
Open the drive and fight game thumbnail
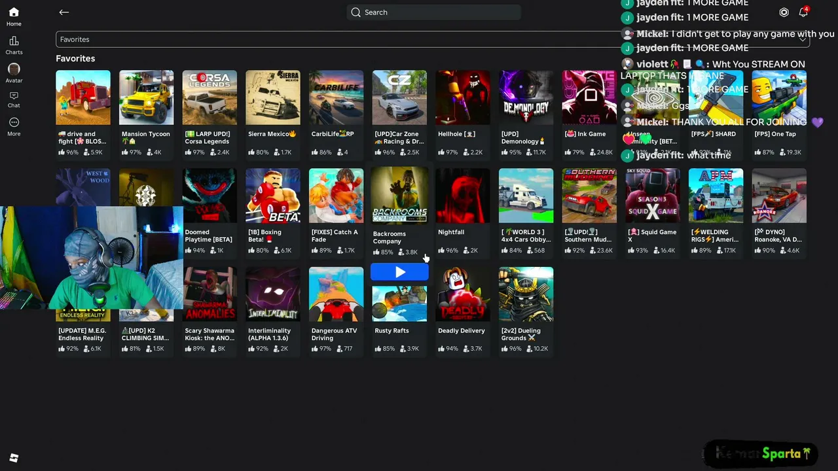click(x=83, y=97)
